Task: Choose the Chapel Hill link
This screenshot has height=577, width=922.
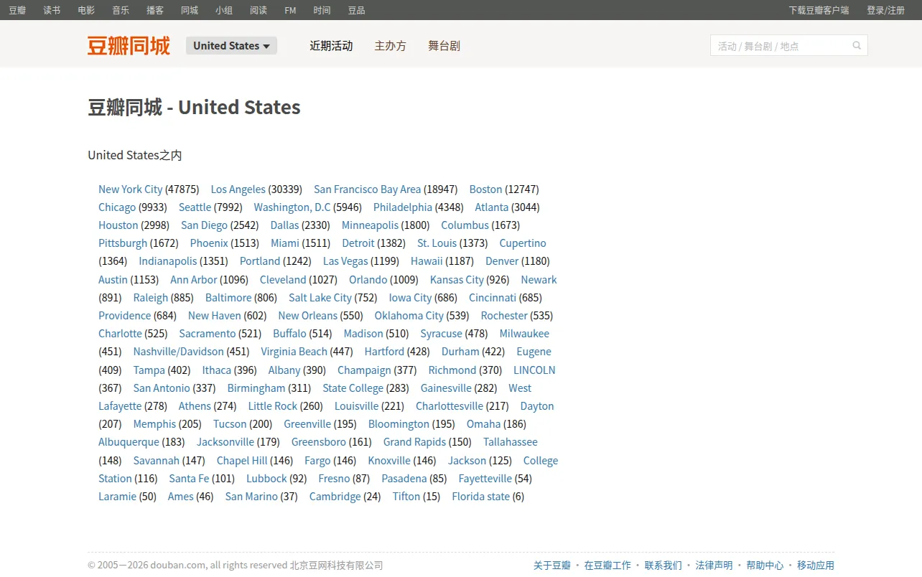Action: pos(242,461)
